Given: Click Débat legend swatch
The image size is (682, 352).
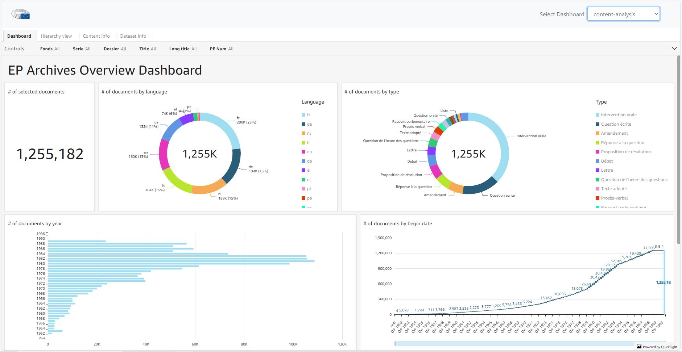Looking at the screenshot, I should tap(598, 161).
